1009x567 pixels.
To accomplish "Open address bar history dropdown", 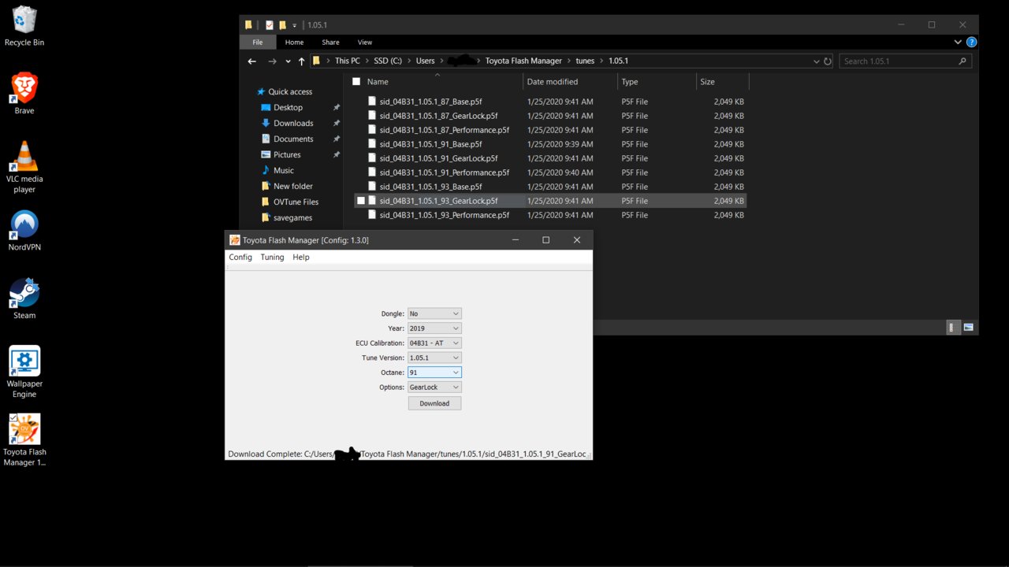I will click(x=817, y=61).
